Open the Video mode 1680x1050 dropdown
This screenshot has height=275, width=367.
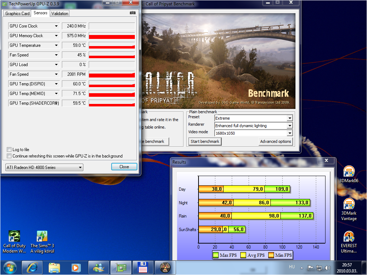pyautogui.click(x=290, y=133)
